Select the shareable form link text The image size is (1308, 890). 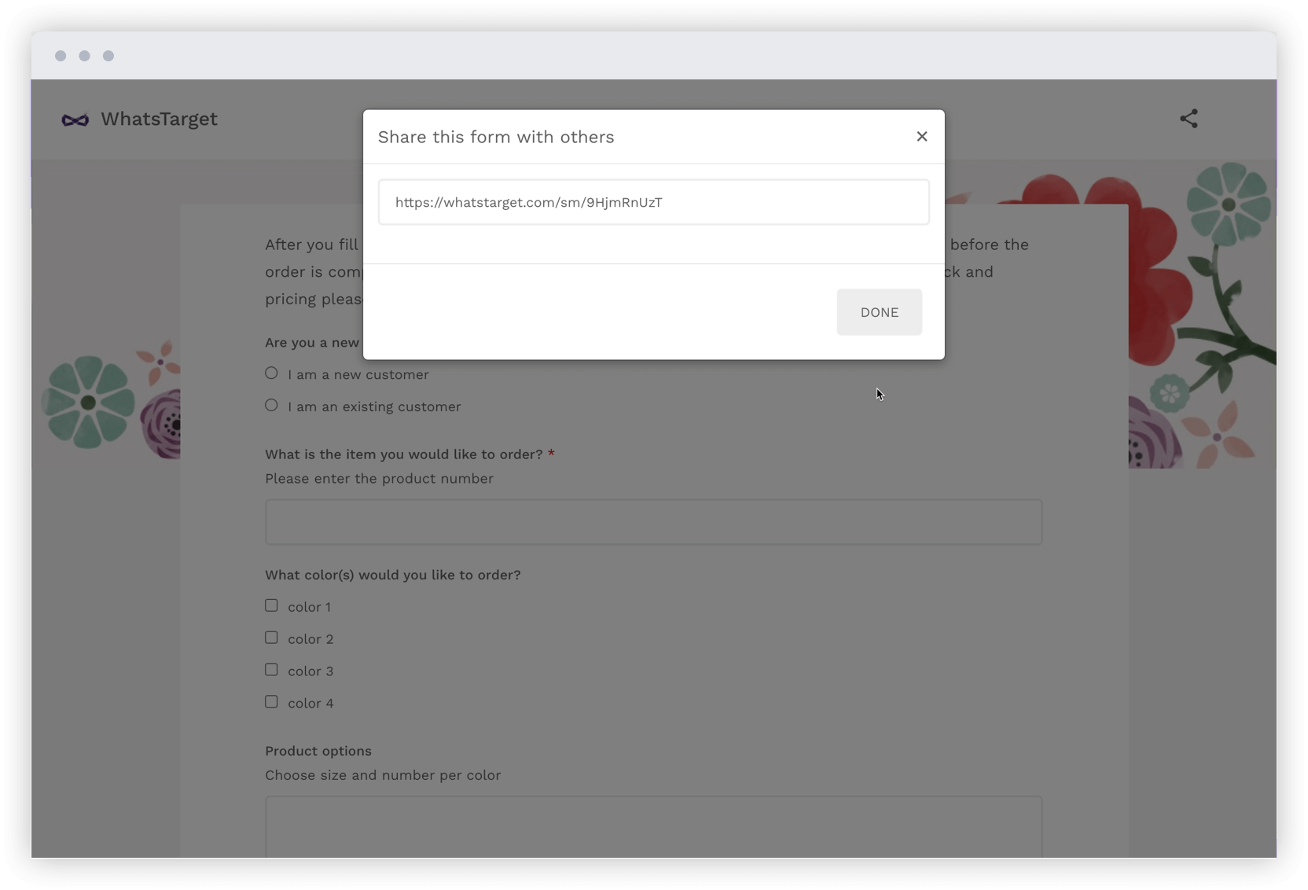tap(528, 202)
